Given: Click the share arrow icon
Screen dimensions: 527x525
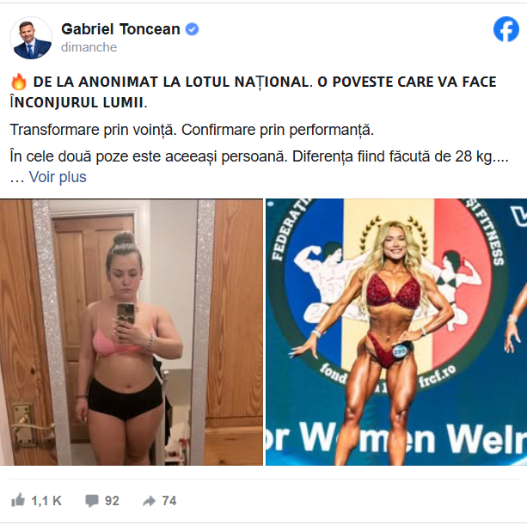Looking at the screenshot, I should point(149,501).
